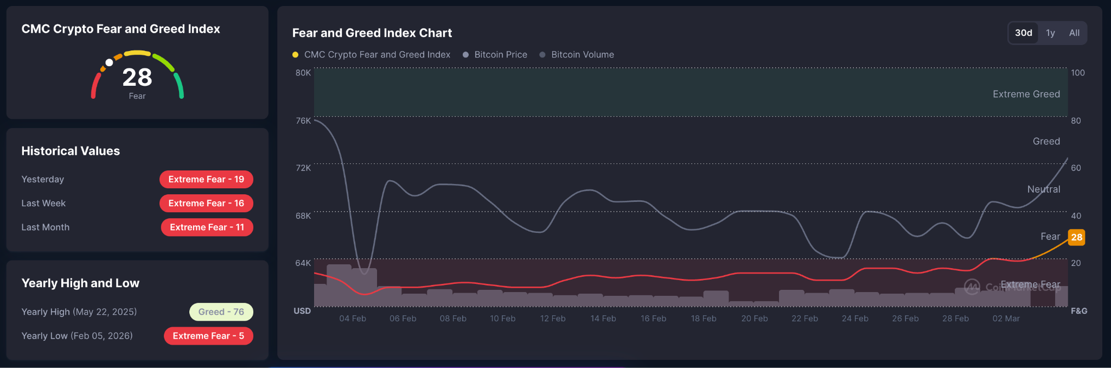The height and width of the screenshot is (368, 1111).
Task: Click the 'USD' axis unit label
Action: tap(302, 311)
